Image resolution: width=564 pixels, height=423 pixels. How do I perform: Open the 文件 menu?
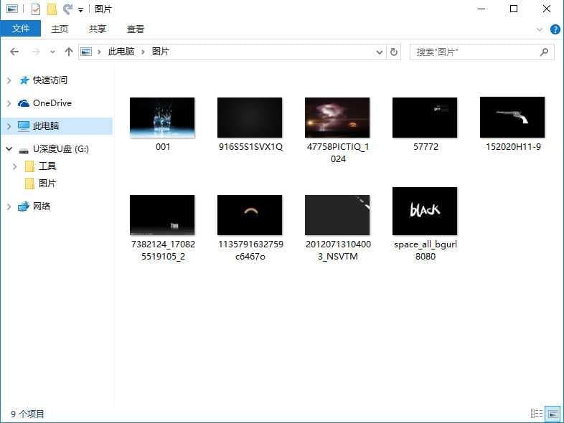point(21,29)
